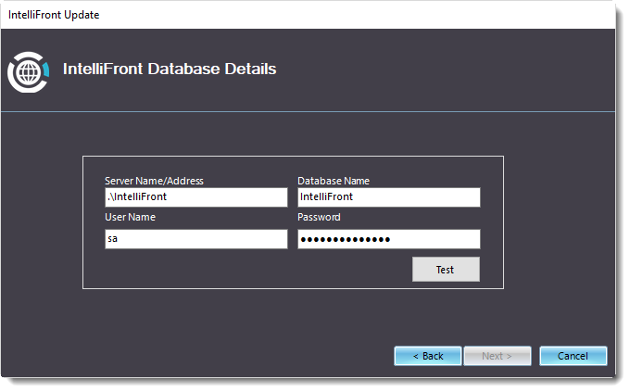Click the 'IntelliFront Database Details' heading

tap(170, 69)
